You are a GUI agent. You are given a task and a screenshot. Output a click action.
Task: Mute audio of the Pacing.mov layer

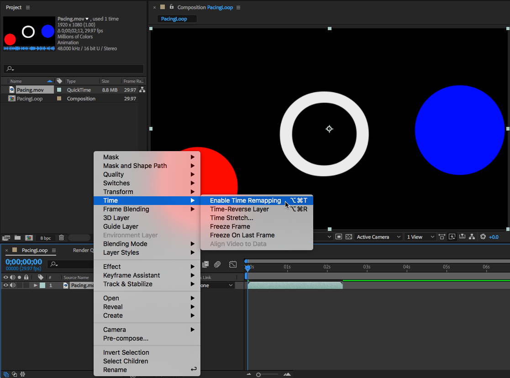[12, 285]
